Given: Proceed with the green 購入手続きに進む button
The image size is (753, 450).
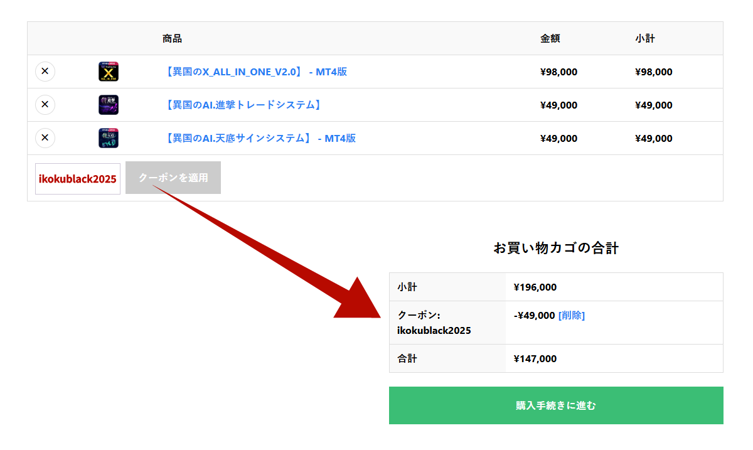Looking at the screenshot, I should pos(556,405).
